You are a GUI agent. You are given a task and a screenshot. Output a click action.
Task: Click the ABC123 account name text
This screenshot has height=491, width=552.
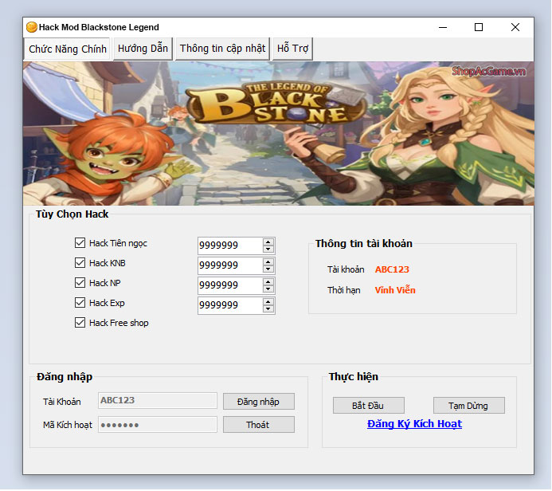click(x=392, y=269)
